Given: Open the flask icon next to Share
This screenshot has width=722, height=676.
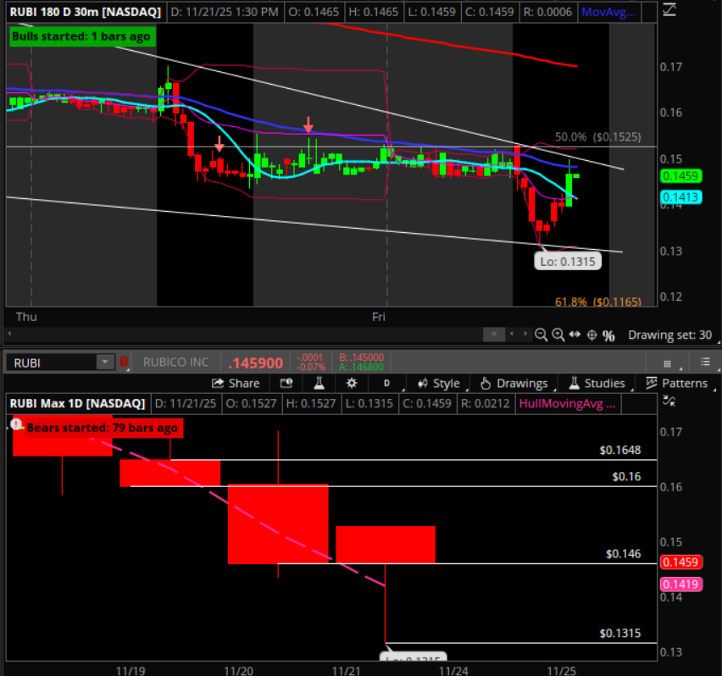Looking at the screenshot, I should tap(319, 383).
